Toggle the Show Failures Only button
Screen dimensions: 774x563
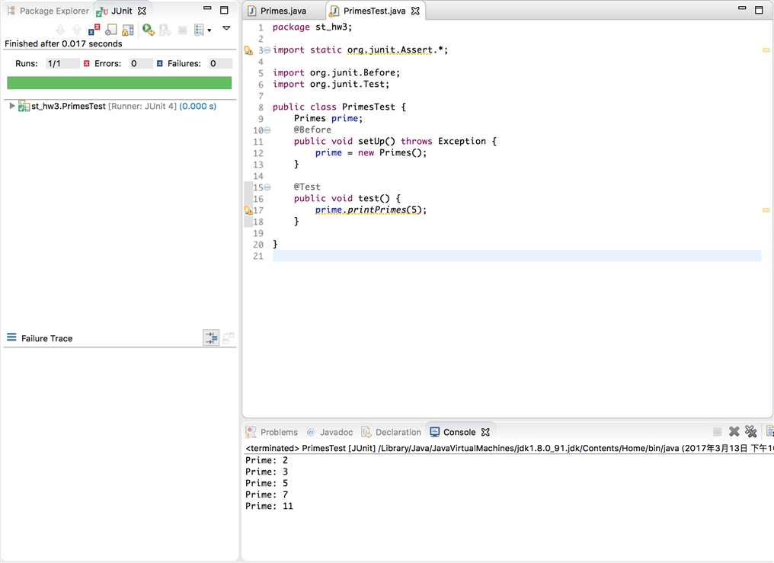point(94,30)
